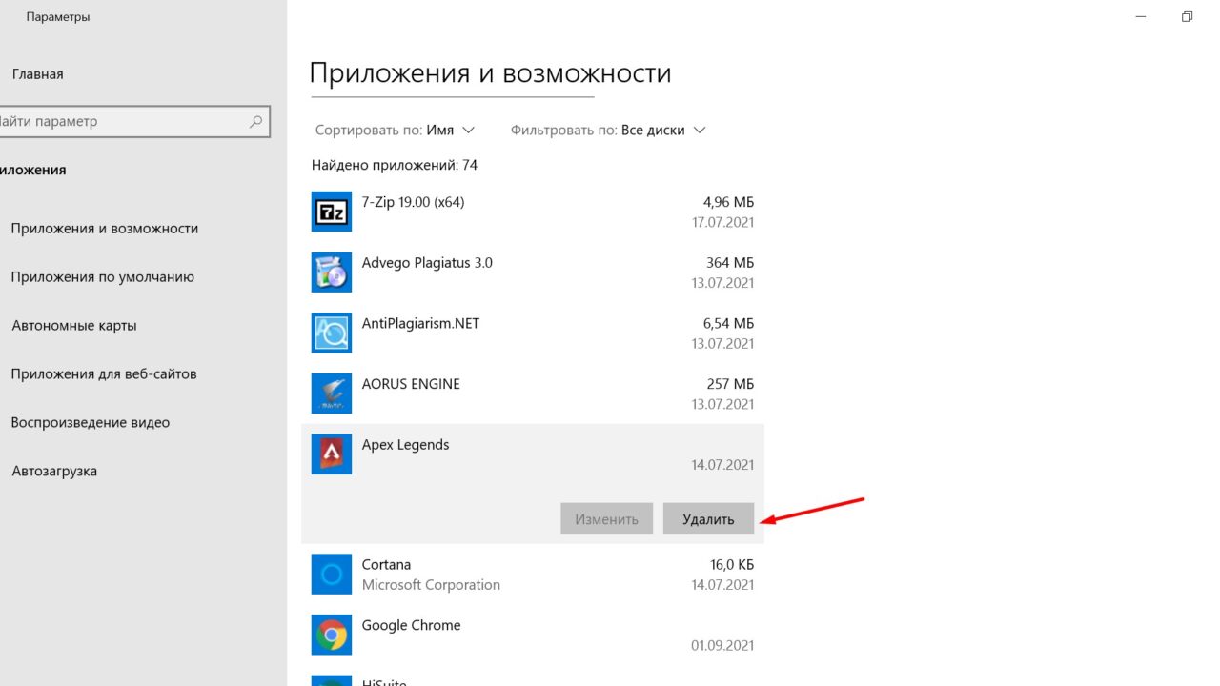
Task: Open 'Приложения по умолчанию' section
Action: tap(103, 277)
